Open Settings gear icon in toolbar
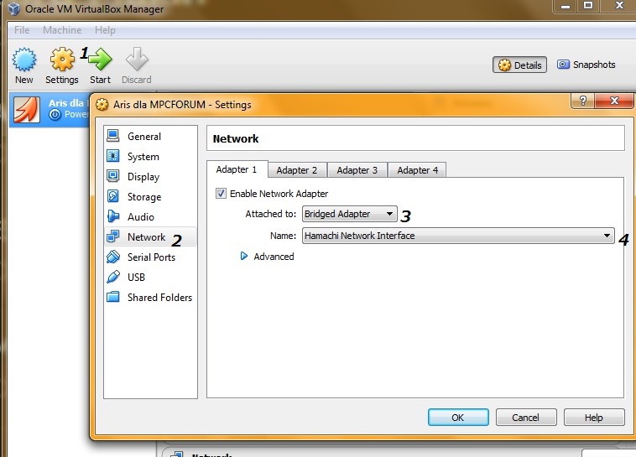Image resolution: width=636 pixels, height=457 pixels. (x=62, y=60)
